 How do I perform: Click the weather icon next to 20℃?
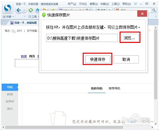tap(14, 31)
